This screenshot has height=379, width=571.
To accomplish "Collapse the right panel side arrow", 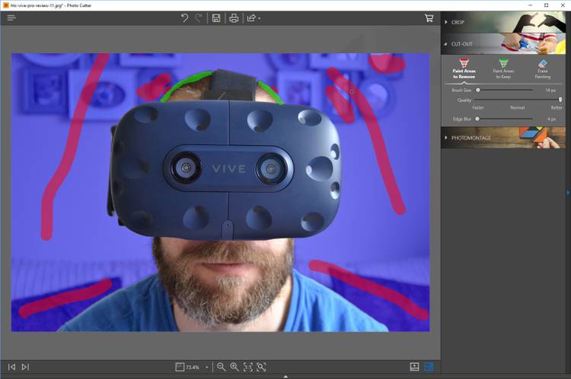I will click(568, 192).
